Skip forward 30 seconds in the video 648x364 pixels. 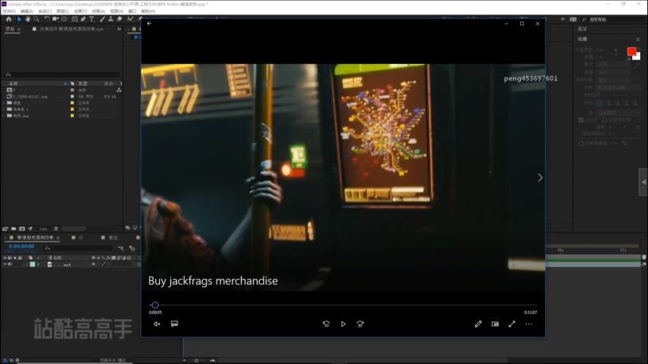[x=360, y=324]
